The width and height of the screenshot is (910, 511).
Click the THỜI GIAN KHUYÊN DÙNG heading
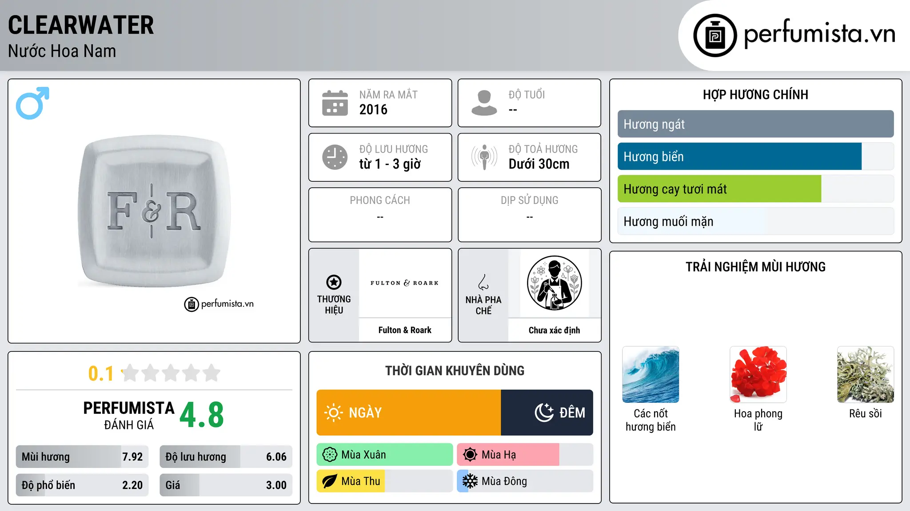[455, 371]
